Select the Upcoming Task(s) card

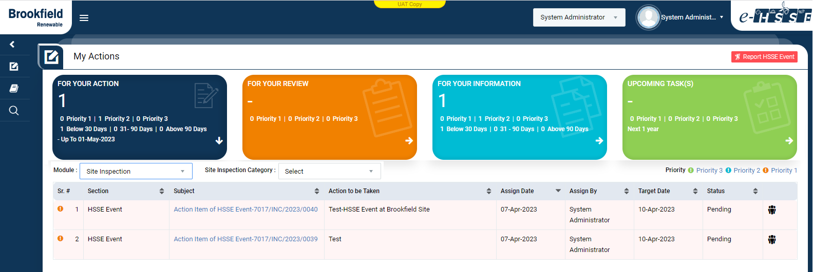tap(710, 117)
